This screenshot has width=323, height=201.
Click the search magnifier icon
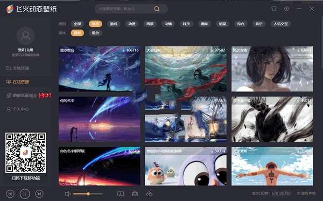coord(157,9)
